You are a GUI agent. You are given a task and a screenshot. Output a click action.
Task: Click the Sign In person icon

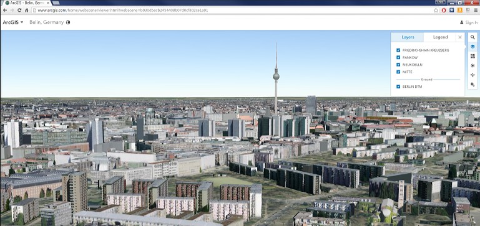point(462,22)
